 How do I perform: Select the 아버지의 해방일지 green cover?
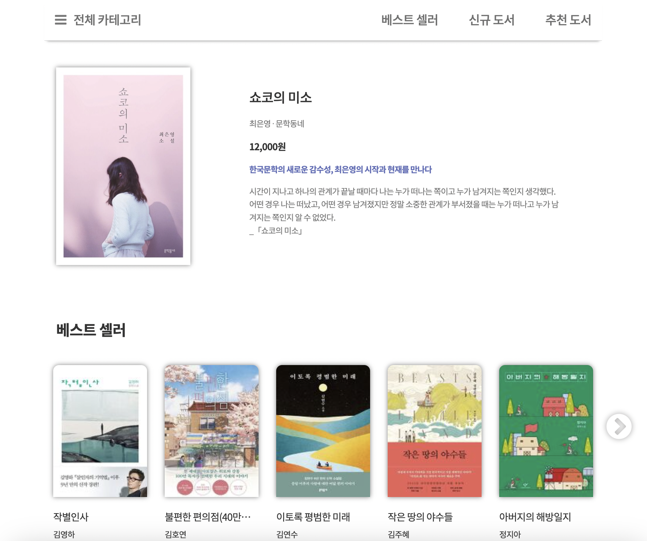(546, 431)
